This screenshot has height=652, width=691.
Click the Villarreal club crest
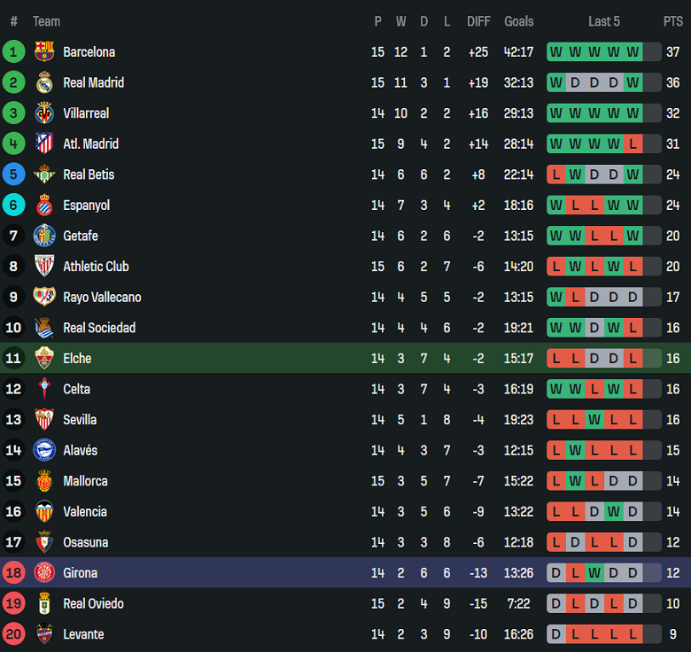(x=44, y=113)
